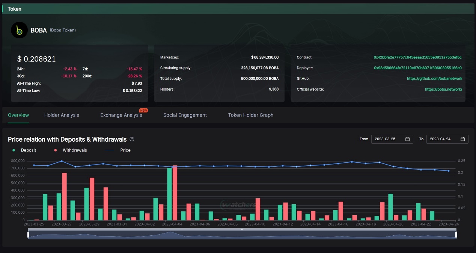Toggle Deposit series in chart legend
Viewport: 476px width, 253px height.
(25, 150)
